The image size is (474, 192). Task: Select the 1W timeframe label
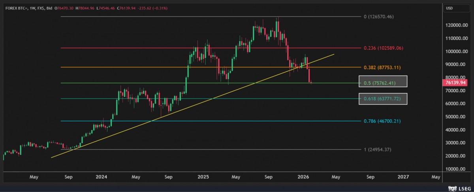point(33,8)
